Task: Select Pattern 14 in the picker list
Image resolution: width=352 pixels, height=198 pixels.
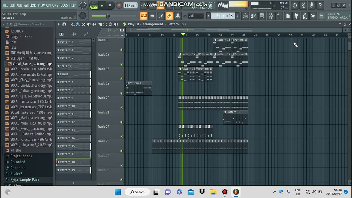Action: 73,138
